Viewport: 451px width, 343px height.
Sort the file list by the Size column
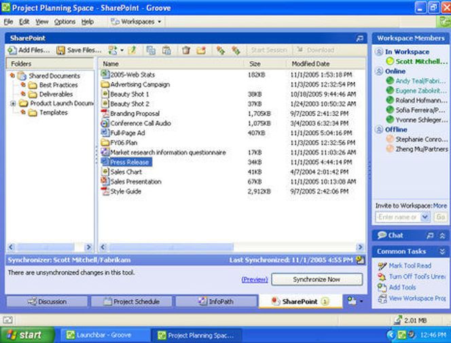coord(265,64)
